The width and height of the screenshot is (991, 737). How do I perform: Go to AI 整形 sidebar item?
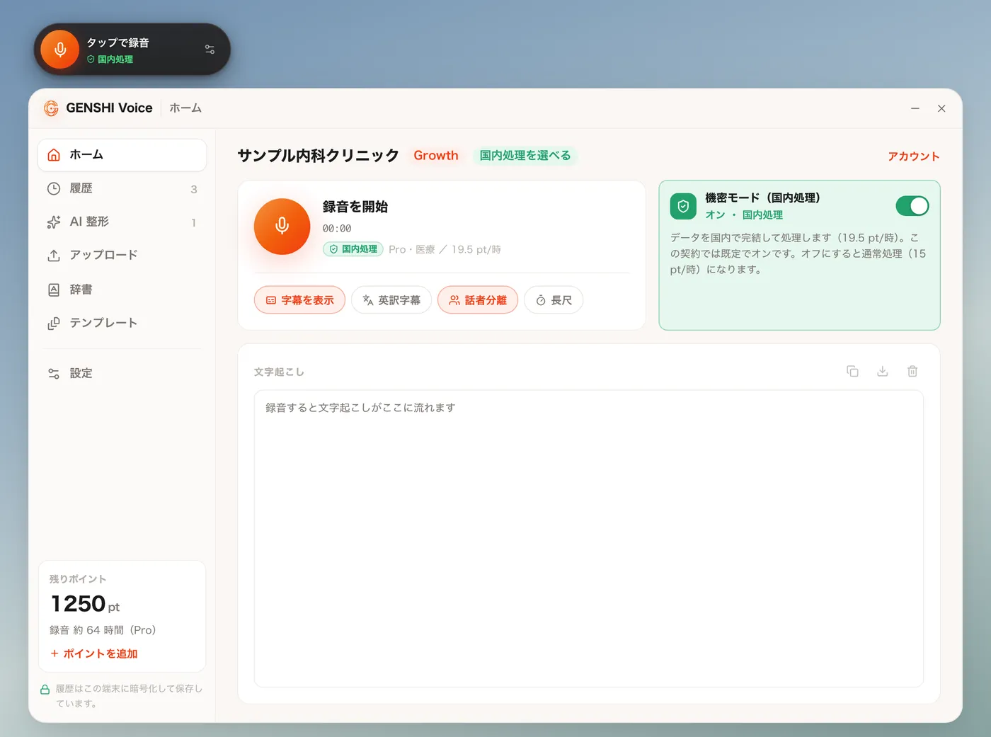click(122, 222)
